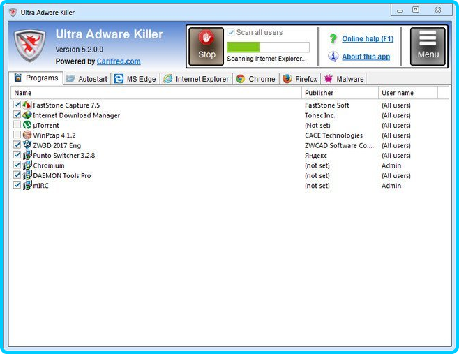Click the Autostart tab folder icon
The width and height of the screenshot is (459, 354).
[70, 78]
